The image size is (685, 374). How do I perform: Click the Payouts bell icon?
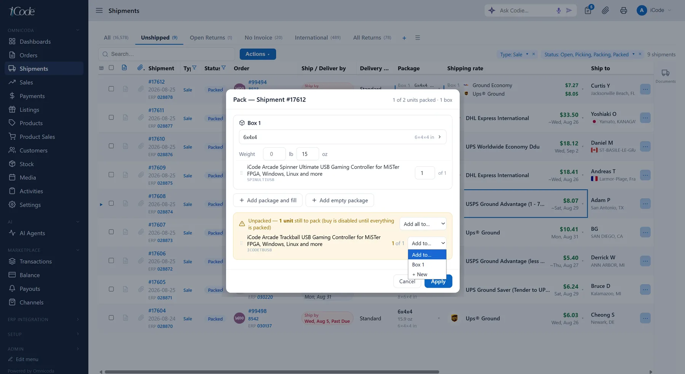[x=12, y=288]
